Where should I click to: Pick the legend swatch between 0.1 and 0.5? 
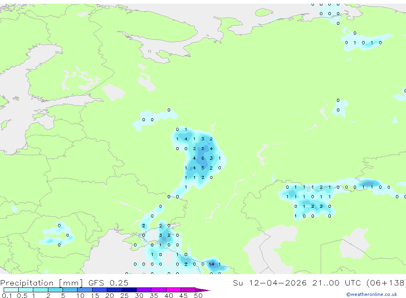[11, 290]
